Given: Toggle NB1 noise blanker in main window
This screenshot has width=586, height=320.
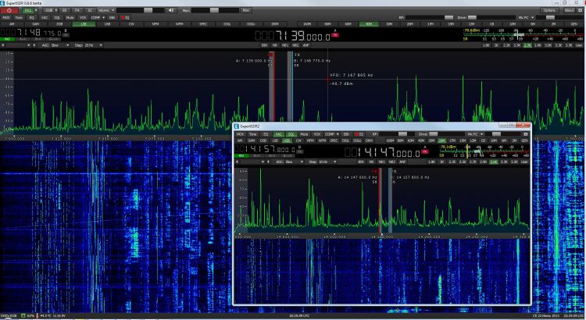Looking at the screenshot, I should (x=285, y=45).
